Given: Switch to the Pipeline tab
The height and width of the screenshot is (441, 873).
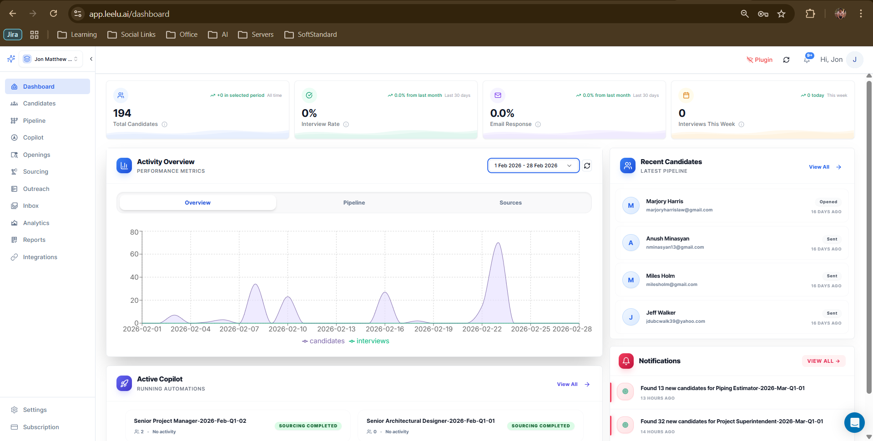Looking at the screenshot, I should tap(354, 203).
